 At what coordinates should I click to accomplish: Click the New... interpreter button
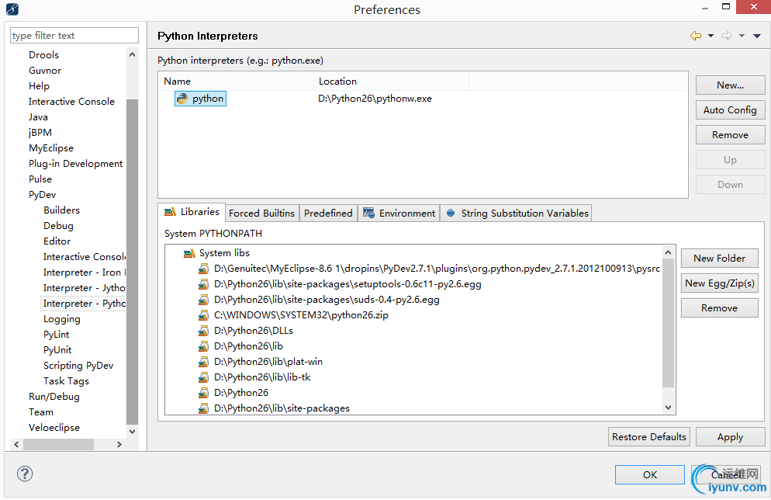[x=730, y=85]
